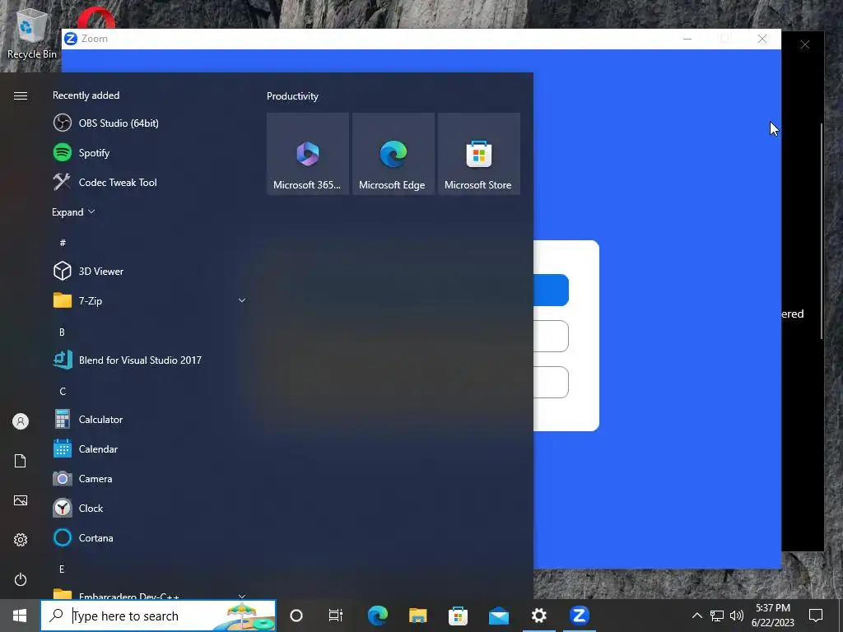
Task: Open the Mail app from the taskbar
Action: 499,616
